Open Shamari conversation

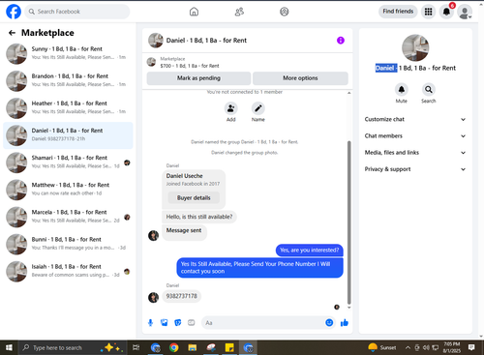click(x=68, y=163)
